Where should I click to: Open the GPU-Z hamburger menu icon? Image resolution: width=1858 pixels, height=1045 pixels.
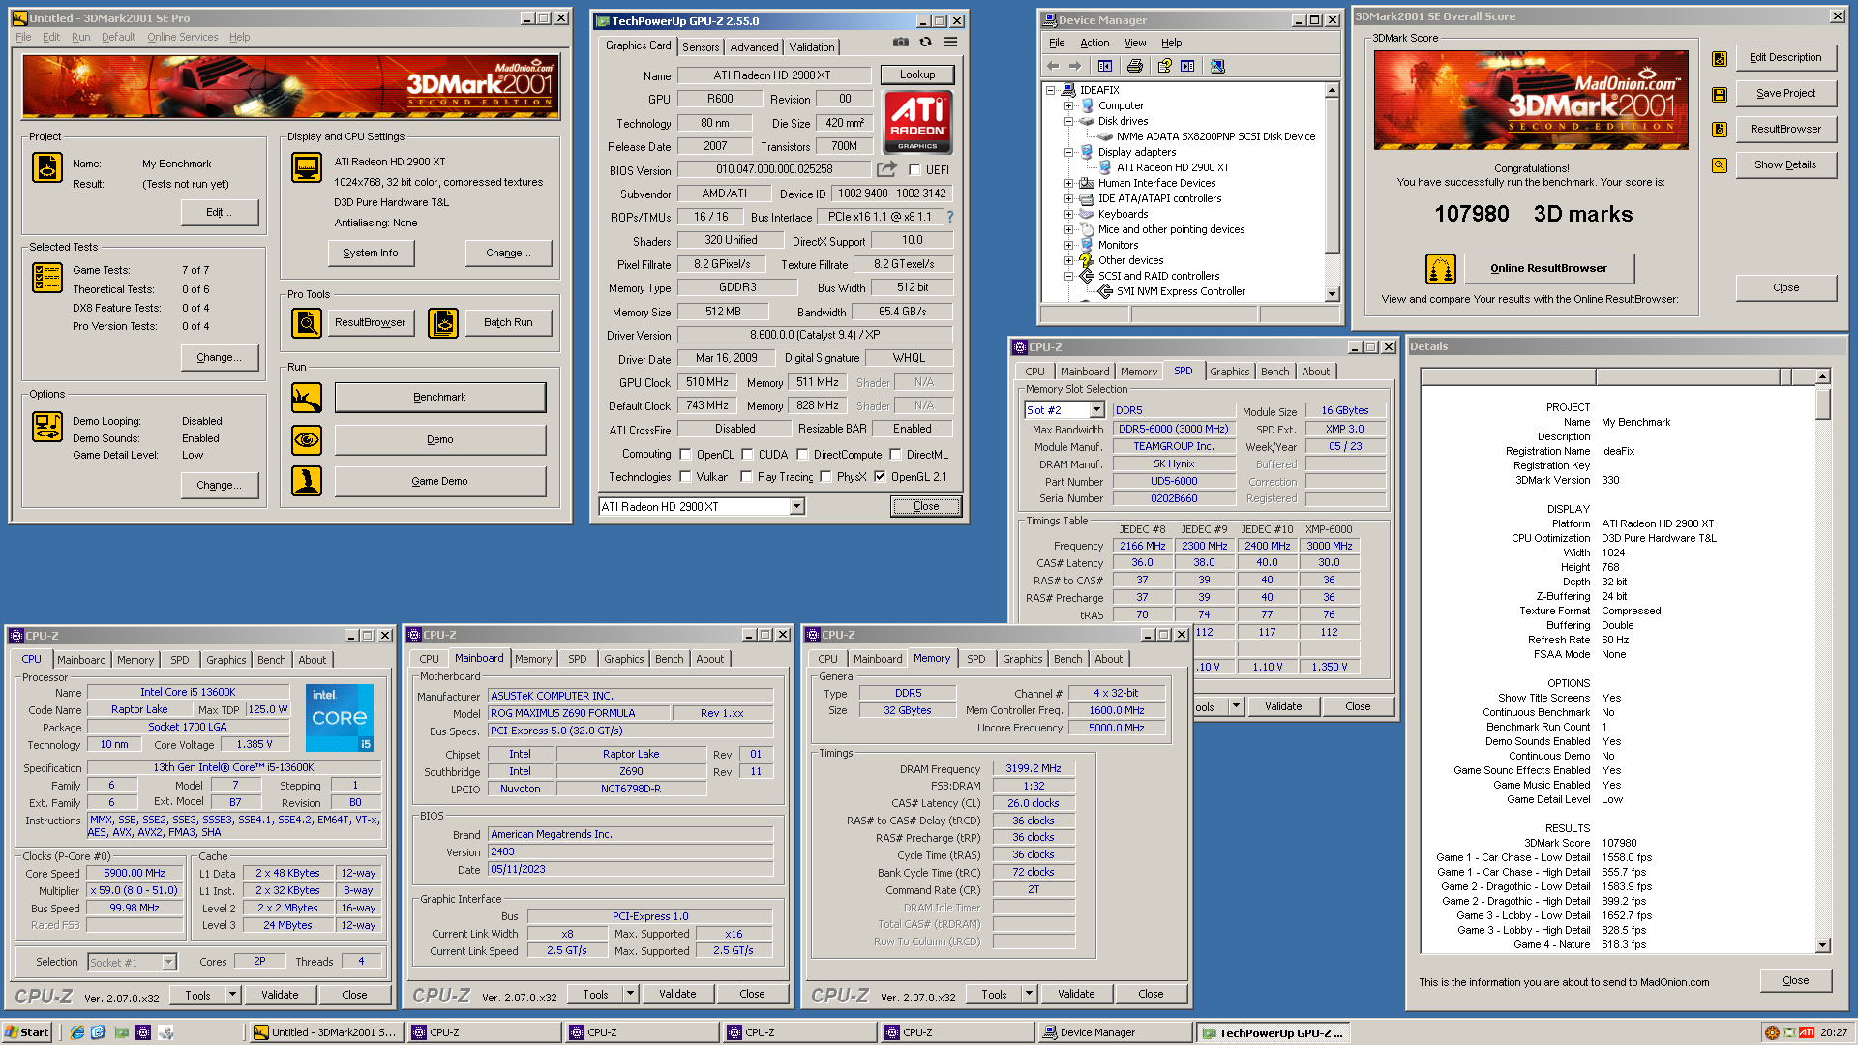pos(951,43)
